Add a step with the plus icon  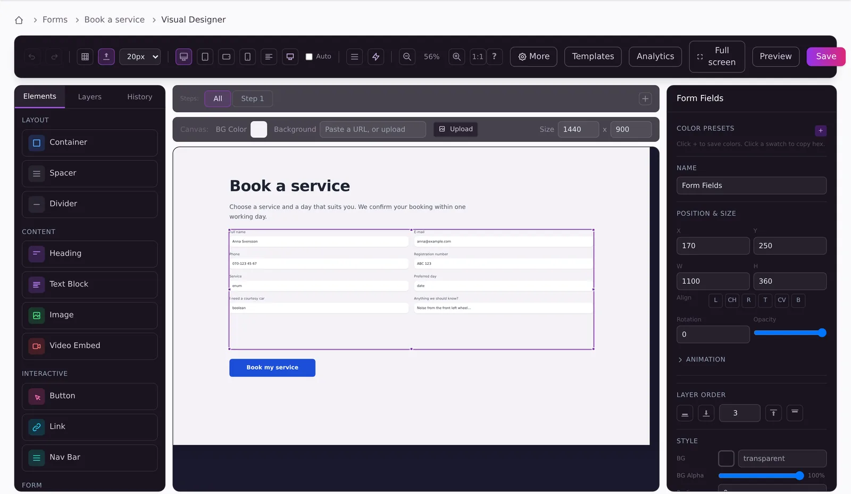tap(645, 99)
